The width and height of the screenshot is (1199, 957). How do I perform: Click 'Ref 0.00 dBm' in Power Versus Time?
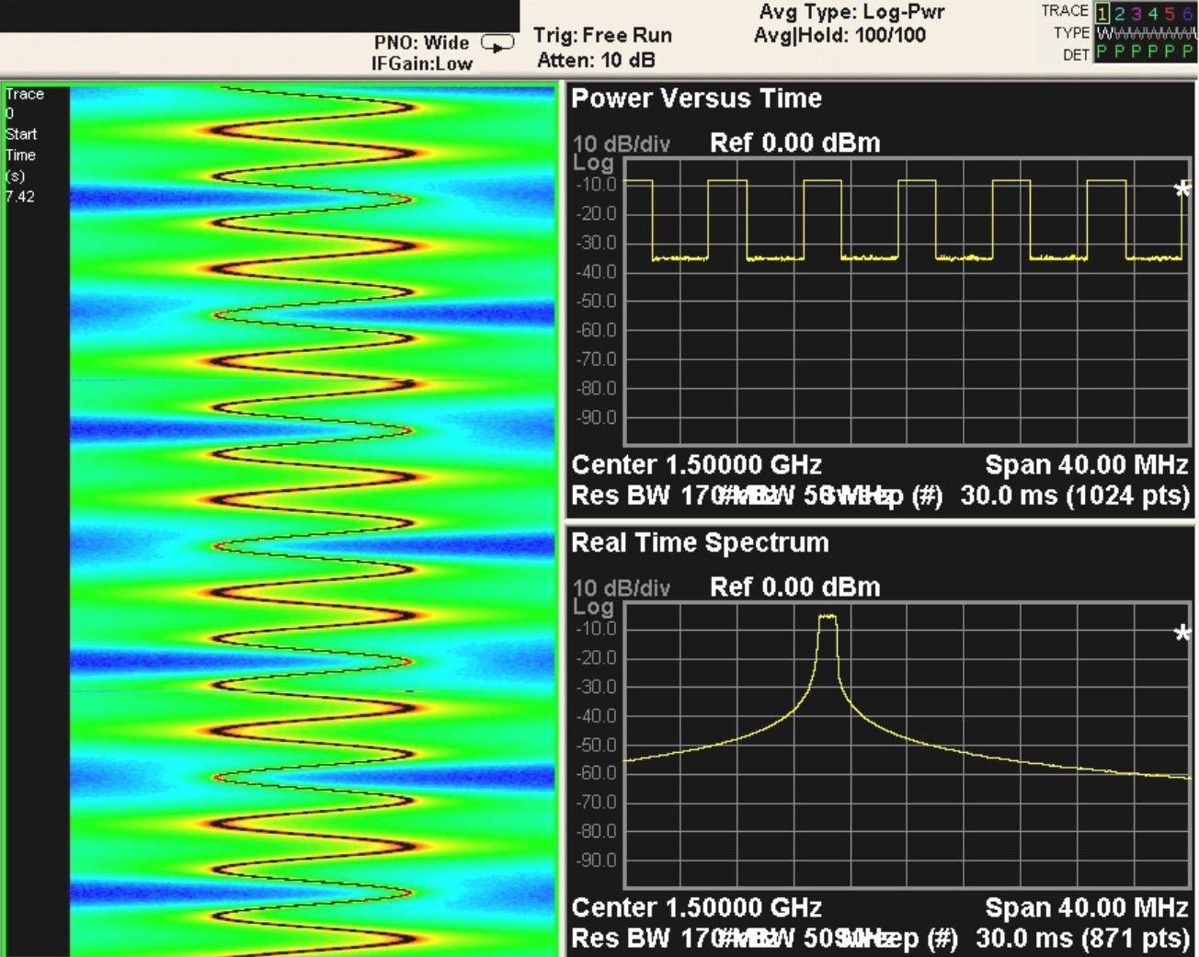click(795, 142)
